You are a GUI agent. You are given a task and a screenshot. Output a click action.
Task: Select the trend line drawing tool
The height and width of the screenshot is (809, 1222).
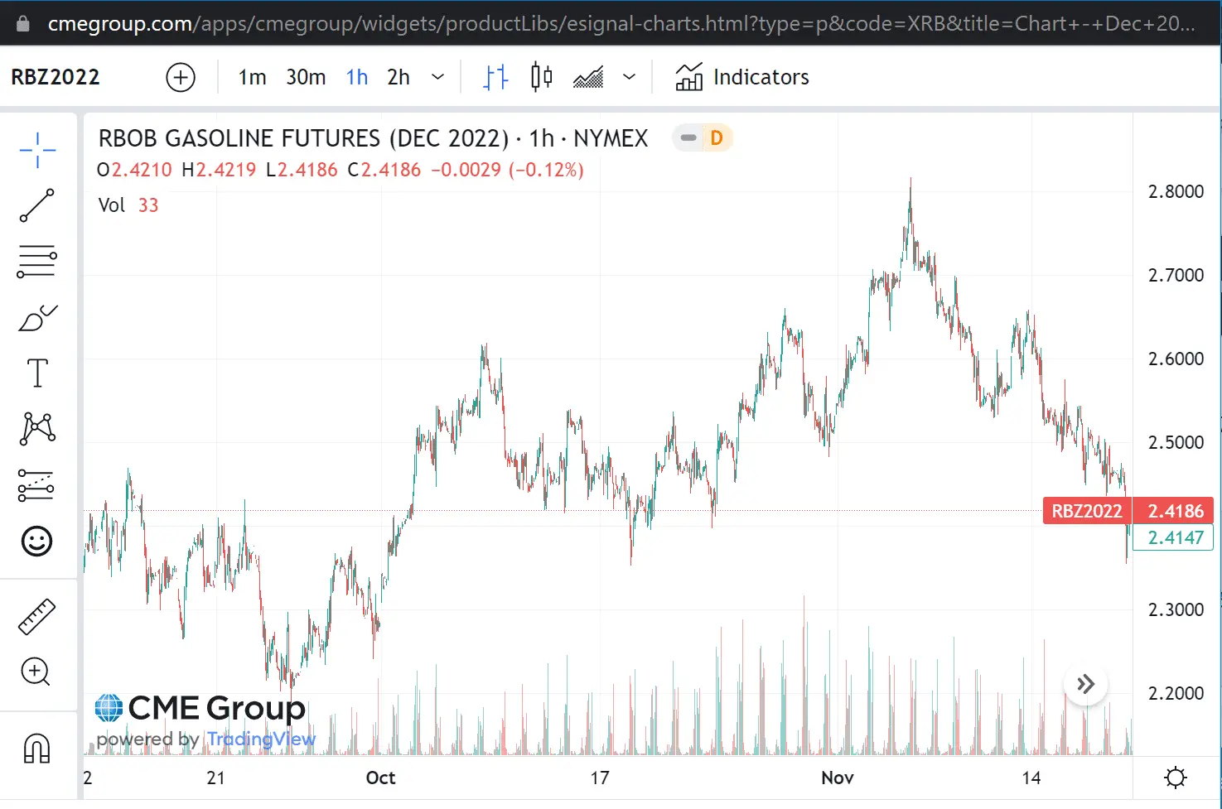37,205
